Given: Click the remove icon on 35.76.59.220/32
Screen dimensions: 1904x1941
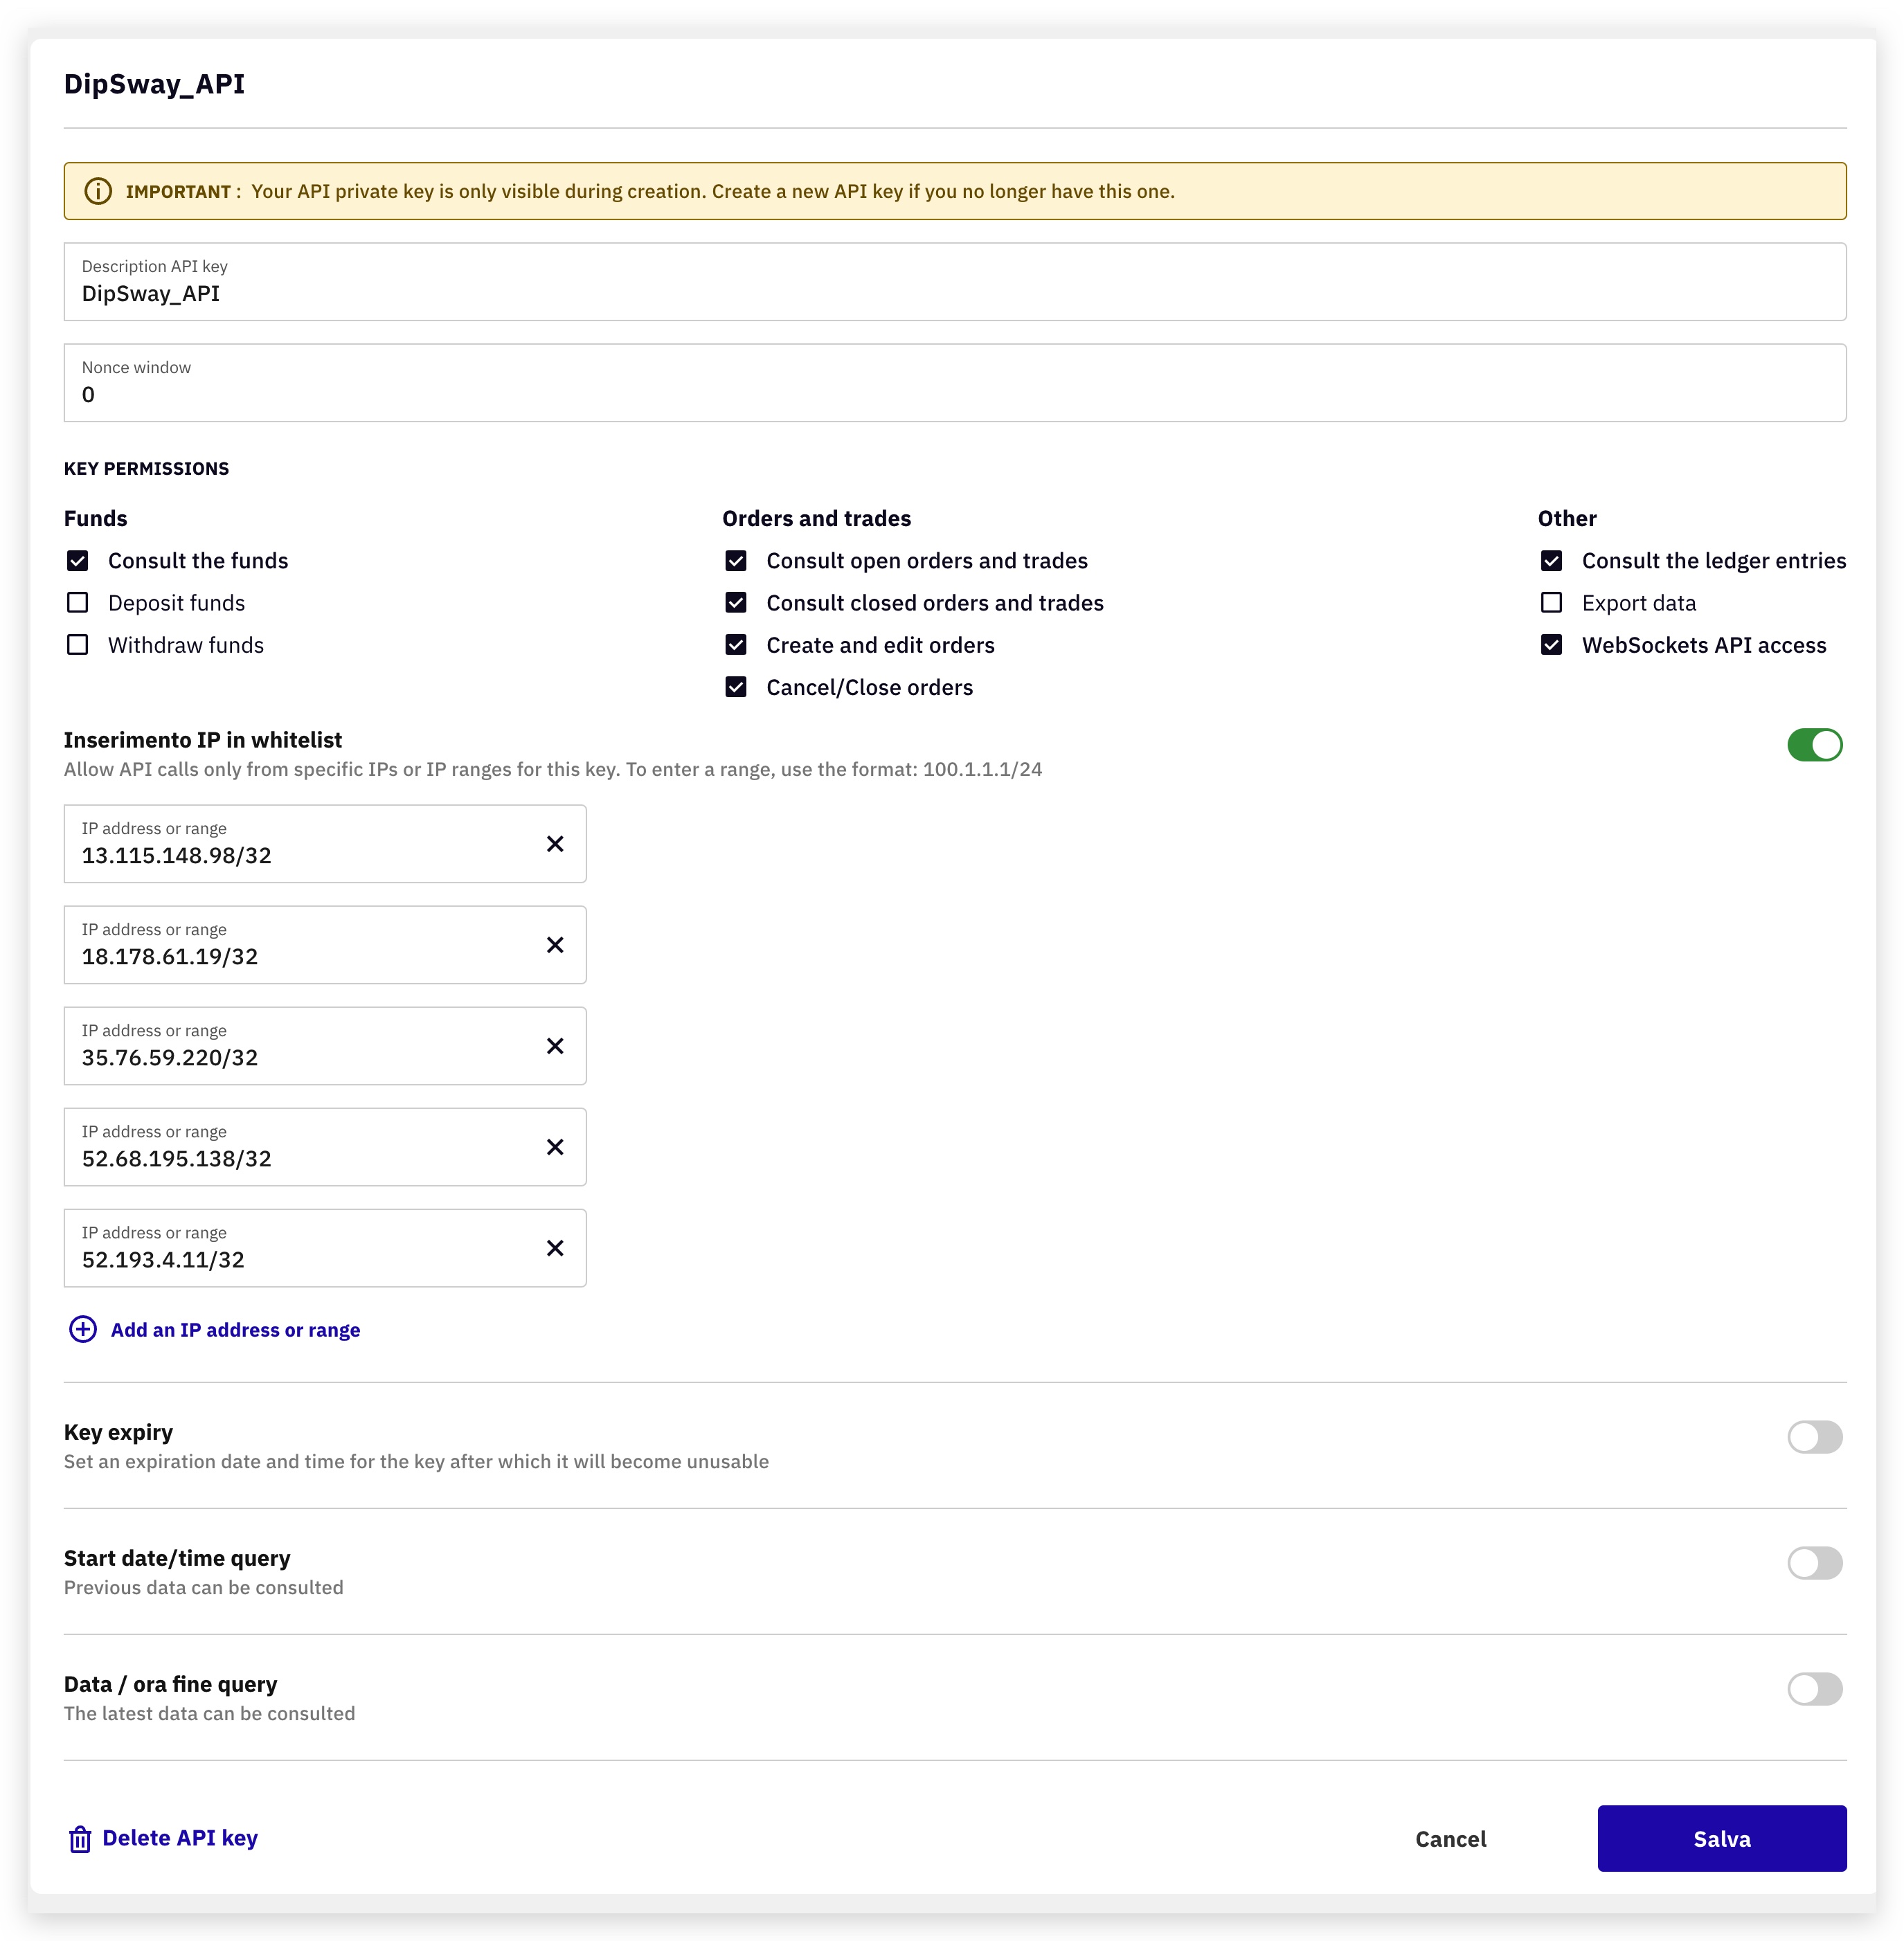Looking at the screenshot, I should pyautogui.click(x=556, y=1047).
